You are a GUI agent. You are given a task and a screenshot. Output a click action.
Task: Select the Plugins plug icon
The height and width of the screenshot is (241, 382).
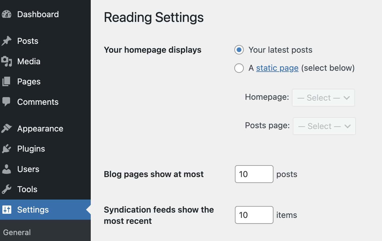coord(7,149)
